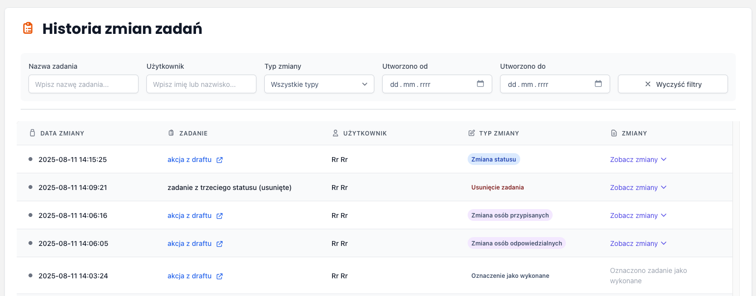
Task: Expand Zobacz zmiany for Zmiana osób odpowiedzialnych
Action: [x=638, y=243]
